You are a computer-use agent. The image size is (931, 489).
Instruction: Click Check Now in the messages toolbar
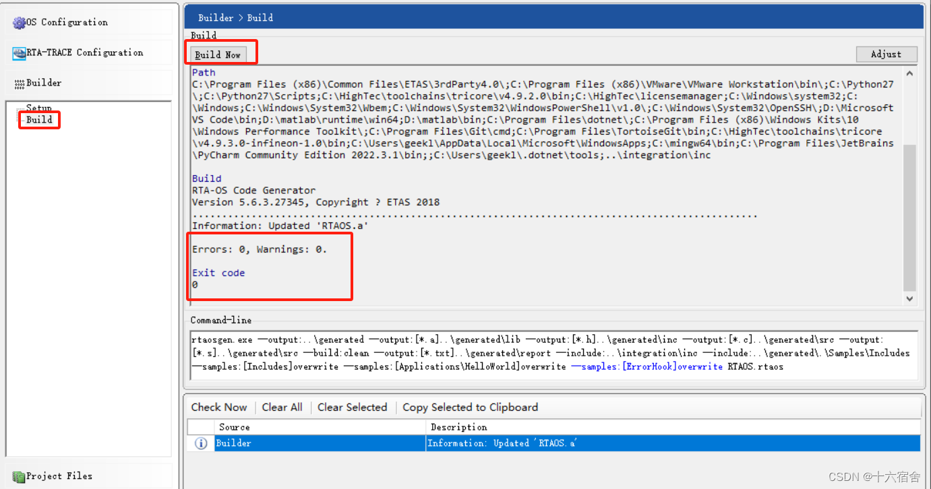tap(219, 407)
